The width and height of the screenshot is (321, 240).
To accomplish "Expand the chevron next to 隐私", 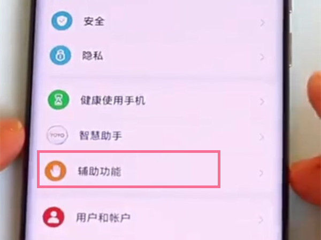I will [x=262, y=57].
